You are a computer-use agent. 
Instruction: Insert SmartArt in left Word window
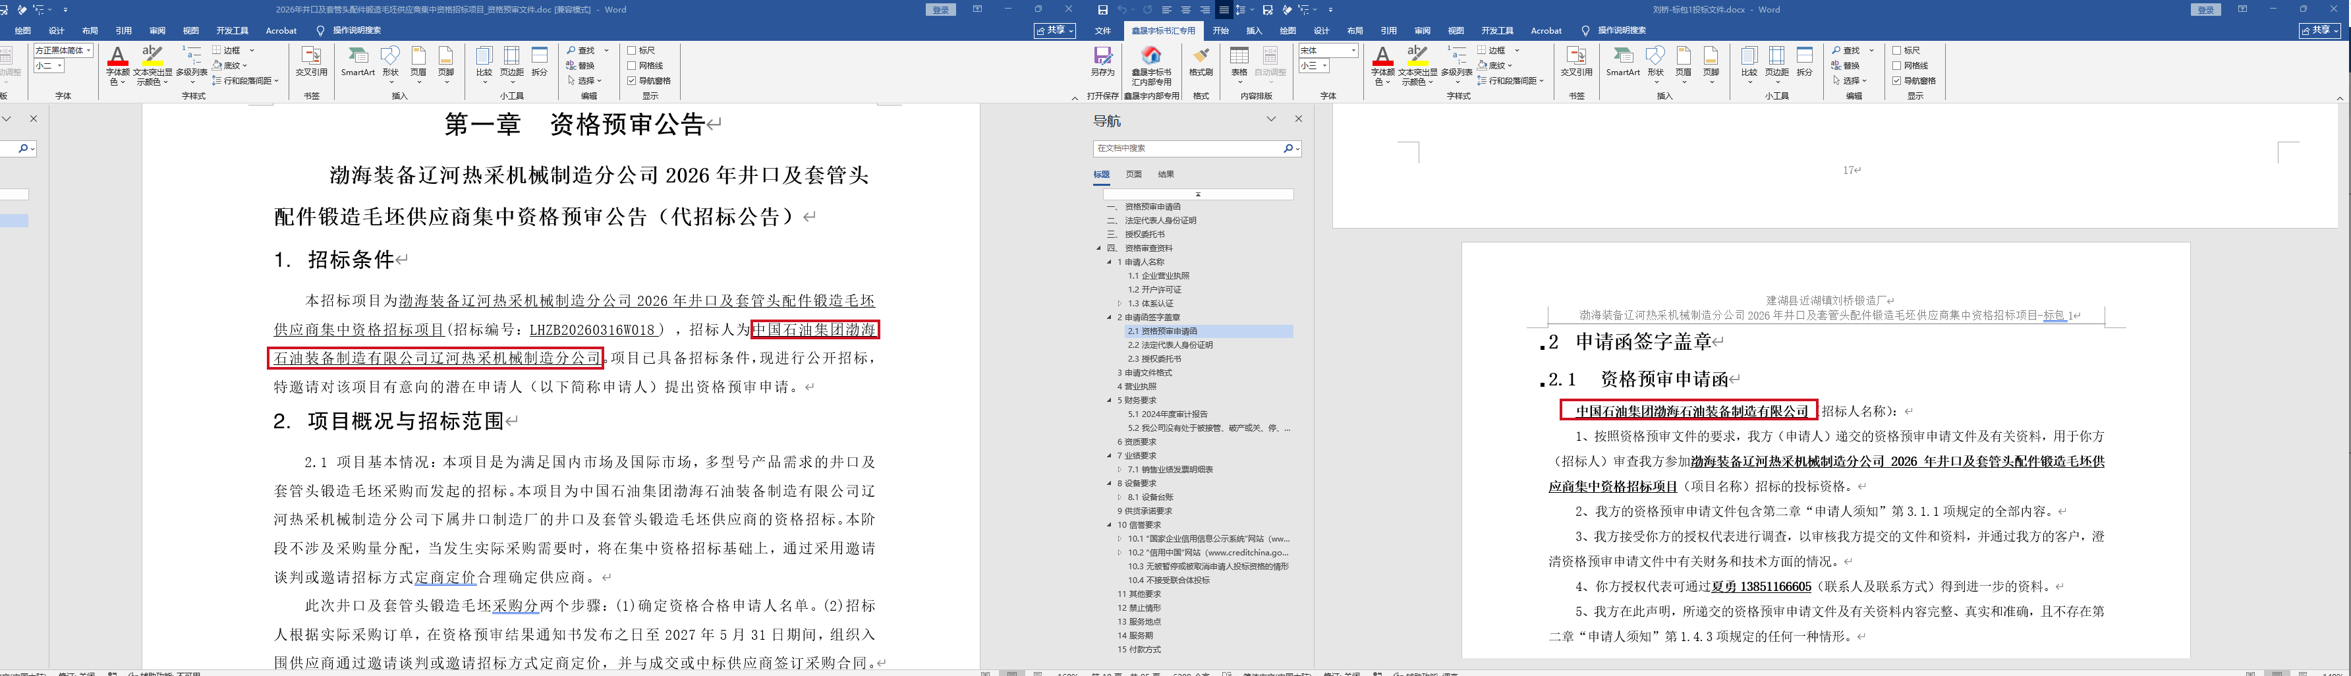point(358,62)
